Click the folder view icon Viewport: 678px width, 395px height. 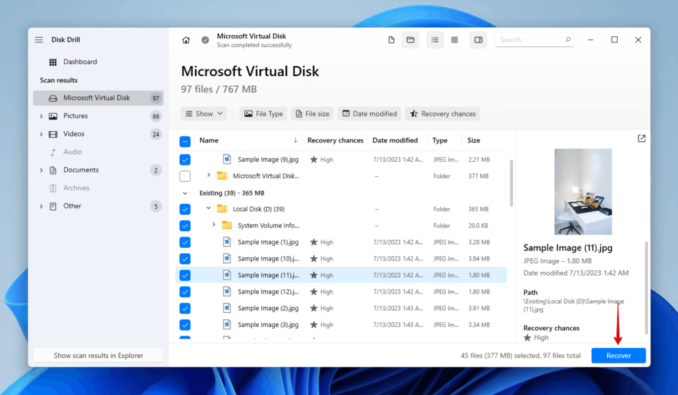point(410,40)
